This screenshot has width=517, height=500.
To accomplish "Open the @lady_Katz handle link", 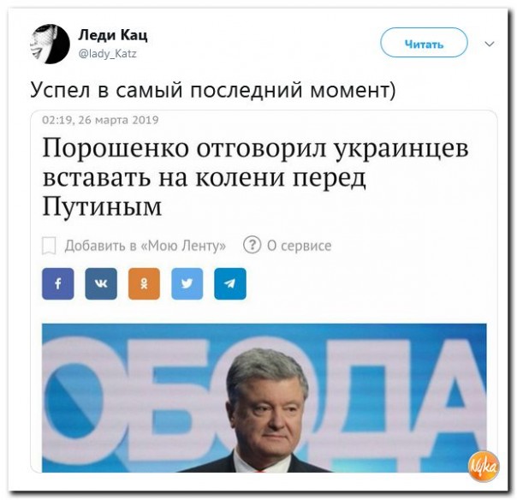I will click(x=108, y=53).
